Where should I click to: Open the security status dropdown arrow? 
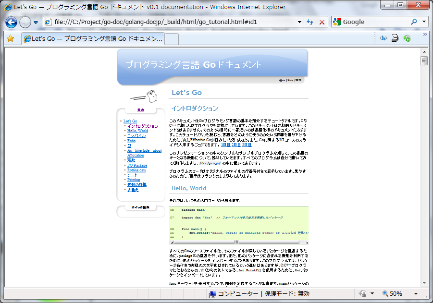(372, 293)
